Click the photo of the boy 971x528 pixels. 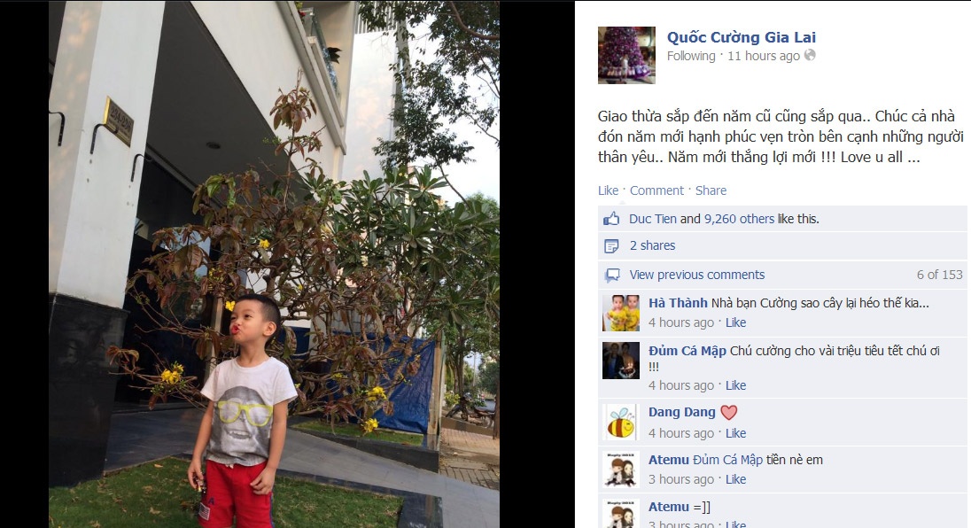274,264
